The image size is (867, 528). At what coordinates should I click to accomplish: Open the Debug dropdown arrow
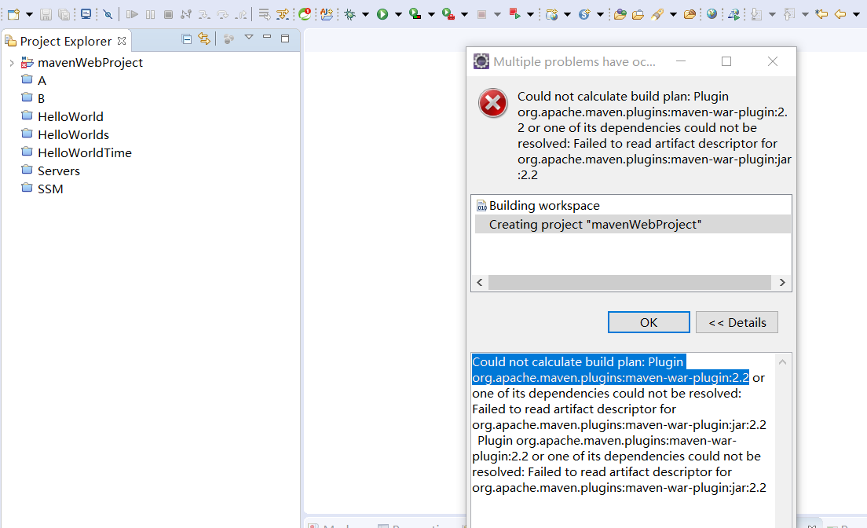[x=365, y=15]
